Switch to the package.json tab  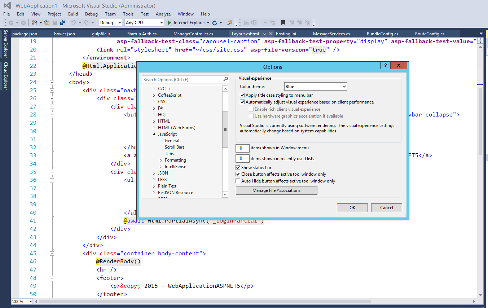click(x=25, y=34)
